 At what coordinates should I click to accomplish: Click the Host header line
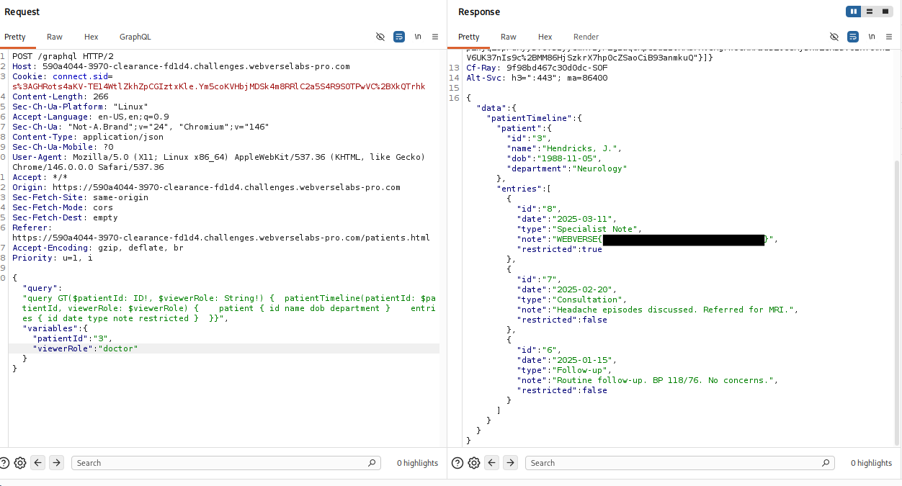click(x=181, y=66)
